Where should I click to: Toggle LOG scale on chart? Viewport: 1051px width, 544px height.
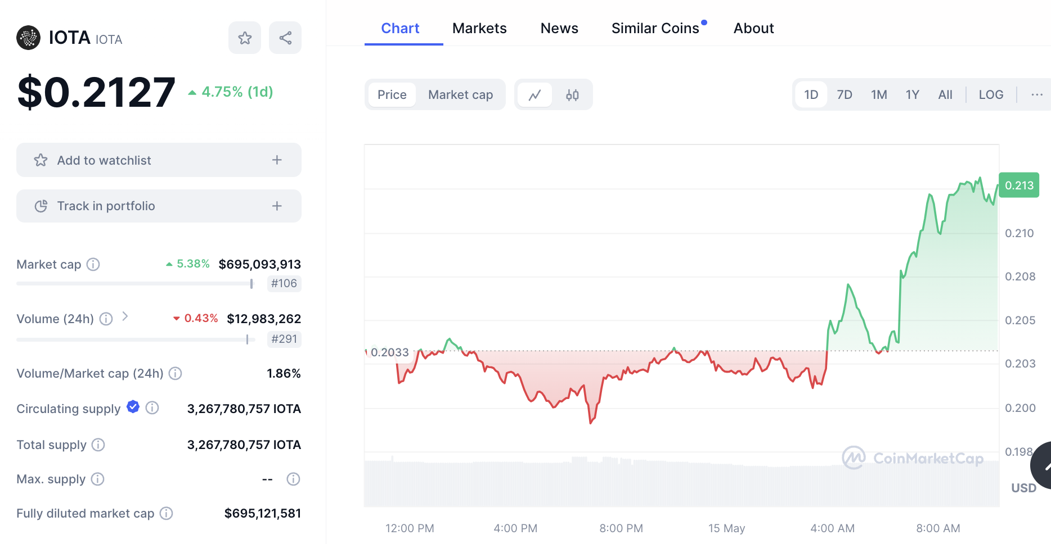point(991,95)
